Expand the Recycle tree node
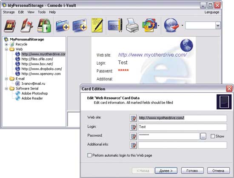 [x=6, y=44]
